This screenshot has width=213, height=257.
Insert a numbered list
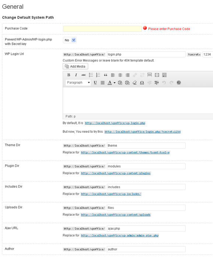pos(98,75)
